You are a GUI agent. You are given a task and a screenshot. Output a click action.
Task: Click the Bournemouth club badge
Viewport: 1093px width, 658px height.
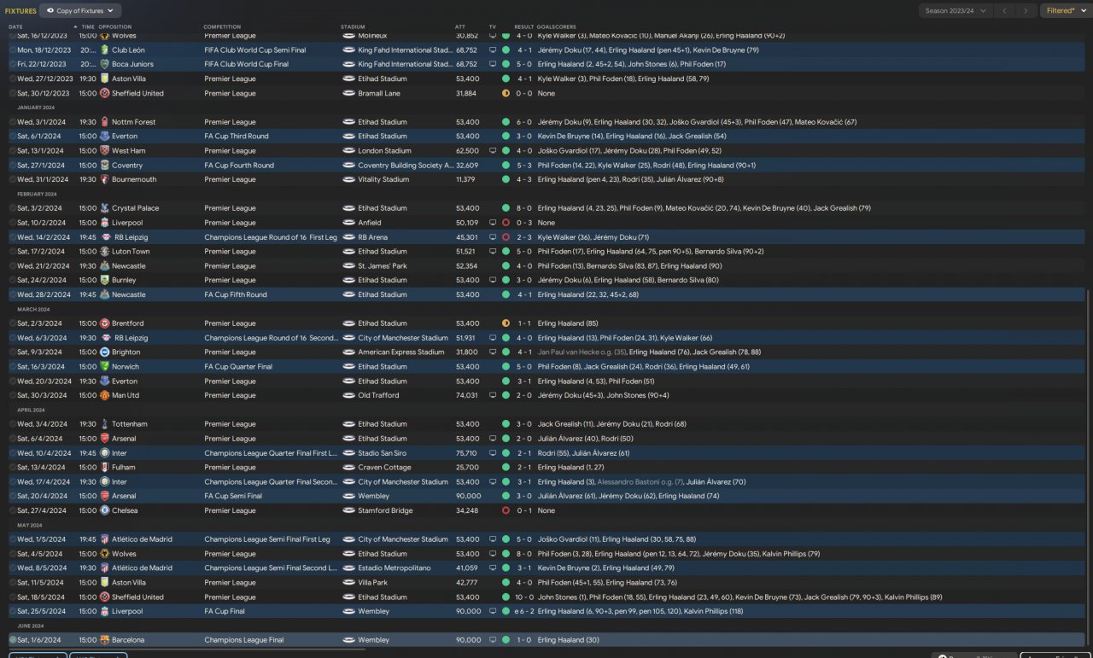pyautogui.click(x=105, y=180)
